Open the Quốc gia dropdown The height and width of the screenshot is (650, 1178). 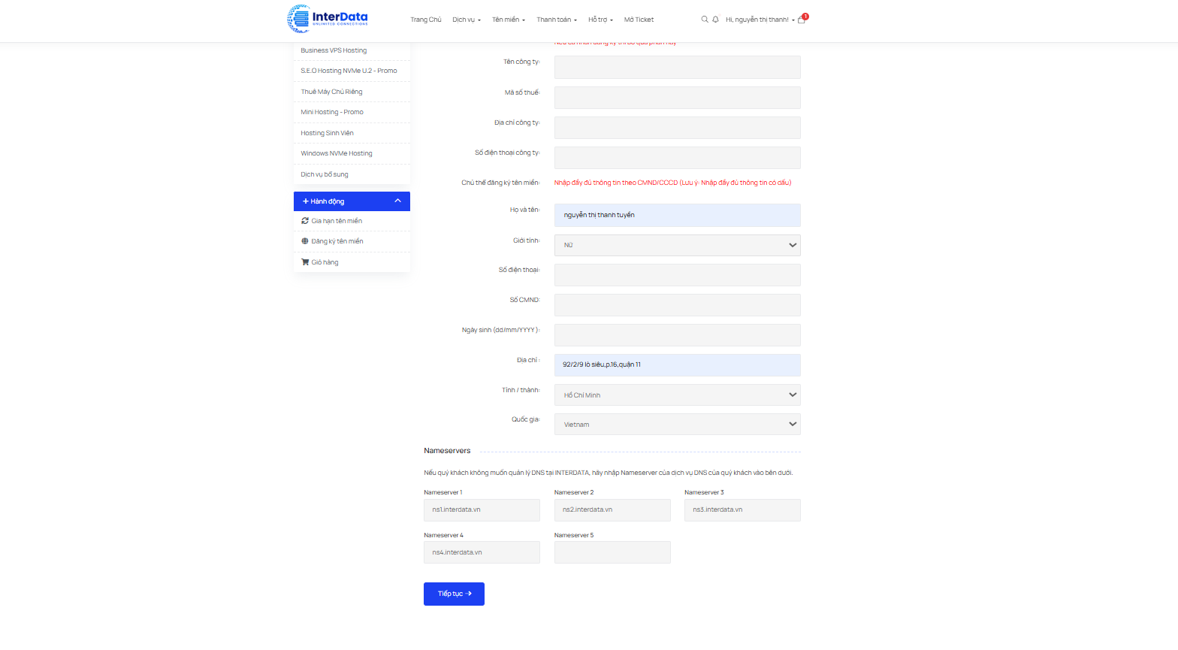click(x=677, y=425)
